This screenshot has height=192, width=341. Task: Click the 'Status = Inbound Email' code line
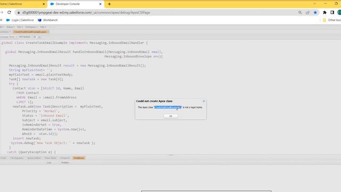point(45,116)
